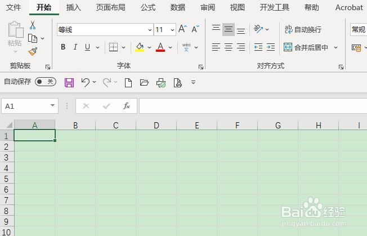Select the Format Painter brush
Screen dimensions: 367x236
[x=33, y=51]
